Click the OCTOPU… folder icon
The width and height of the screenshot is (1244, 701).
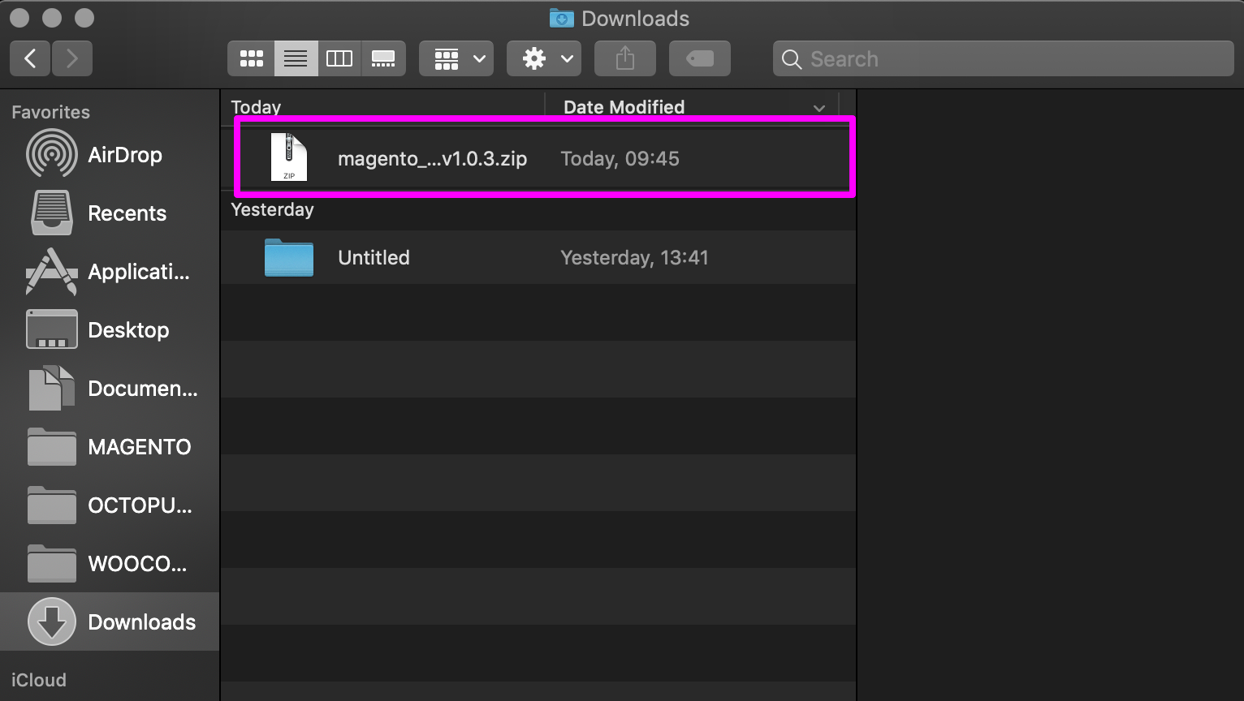[52, 505]
